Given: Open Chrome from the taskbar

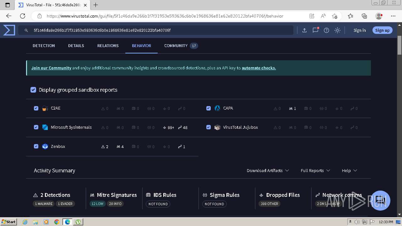Looking at the screenshot, I should [57, 222].
